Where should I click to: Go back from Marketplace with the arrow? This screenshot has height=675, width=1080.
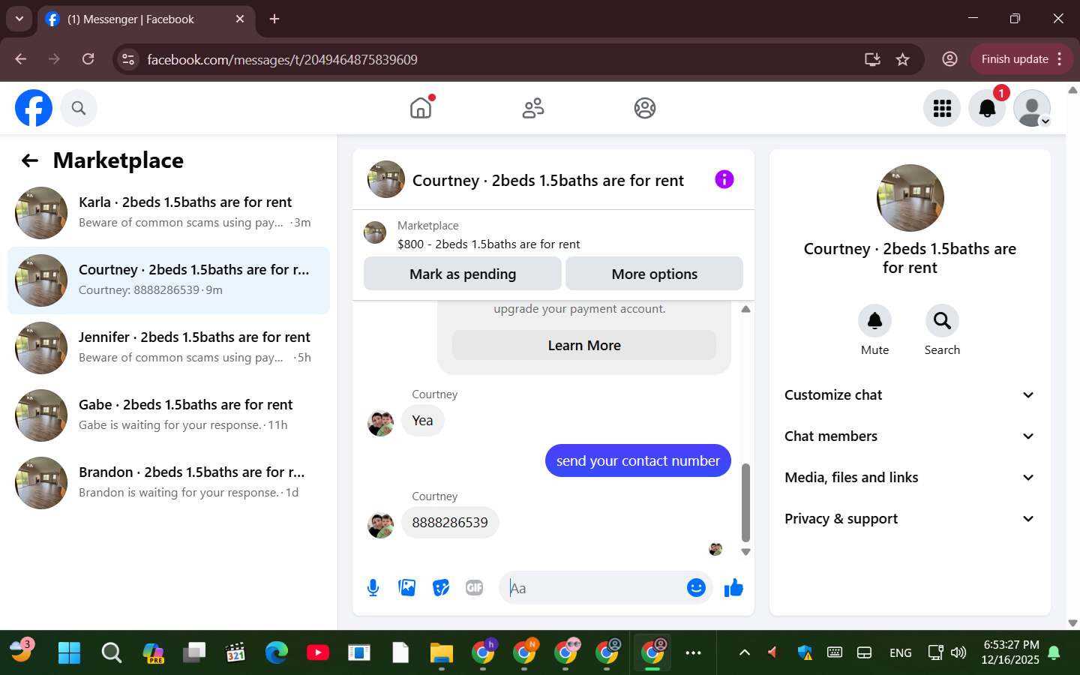30,160
